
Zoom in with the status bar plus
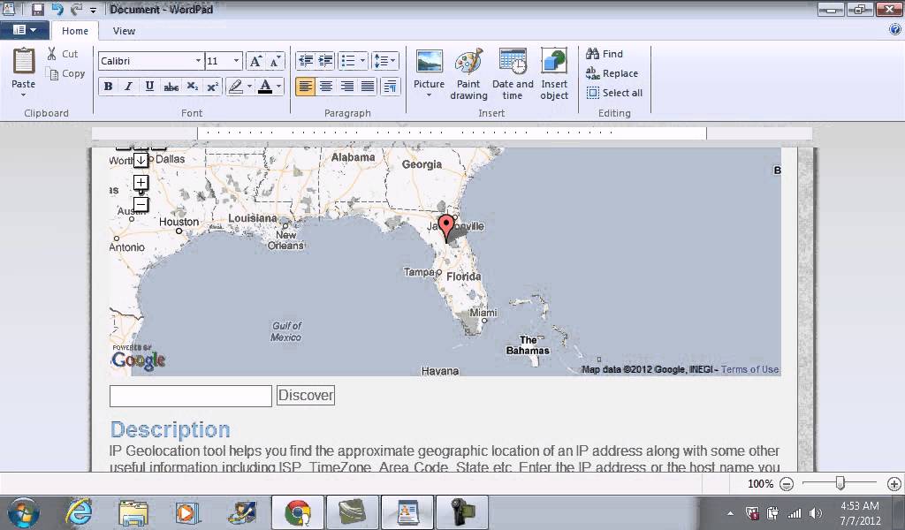pyautogui.click(x=894, y=484)
